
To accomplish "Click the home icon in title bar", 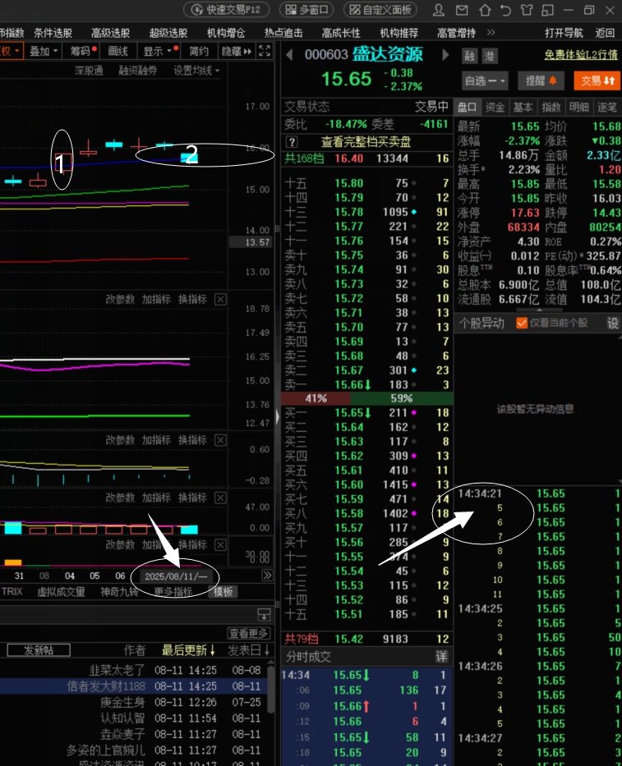I will [x=485, y=10].
